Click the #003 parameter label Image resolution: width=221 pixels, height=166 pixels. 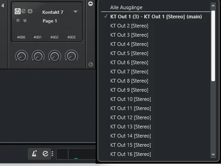71,37
